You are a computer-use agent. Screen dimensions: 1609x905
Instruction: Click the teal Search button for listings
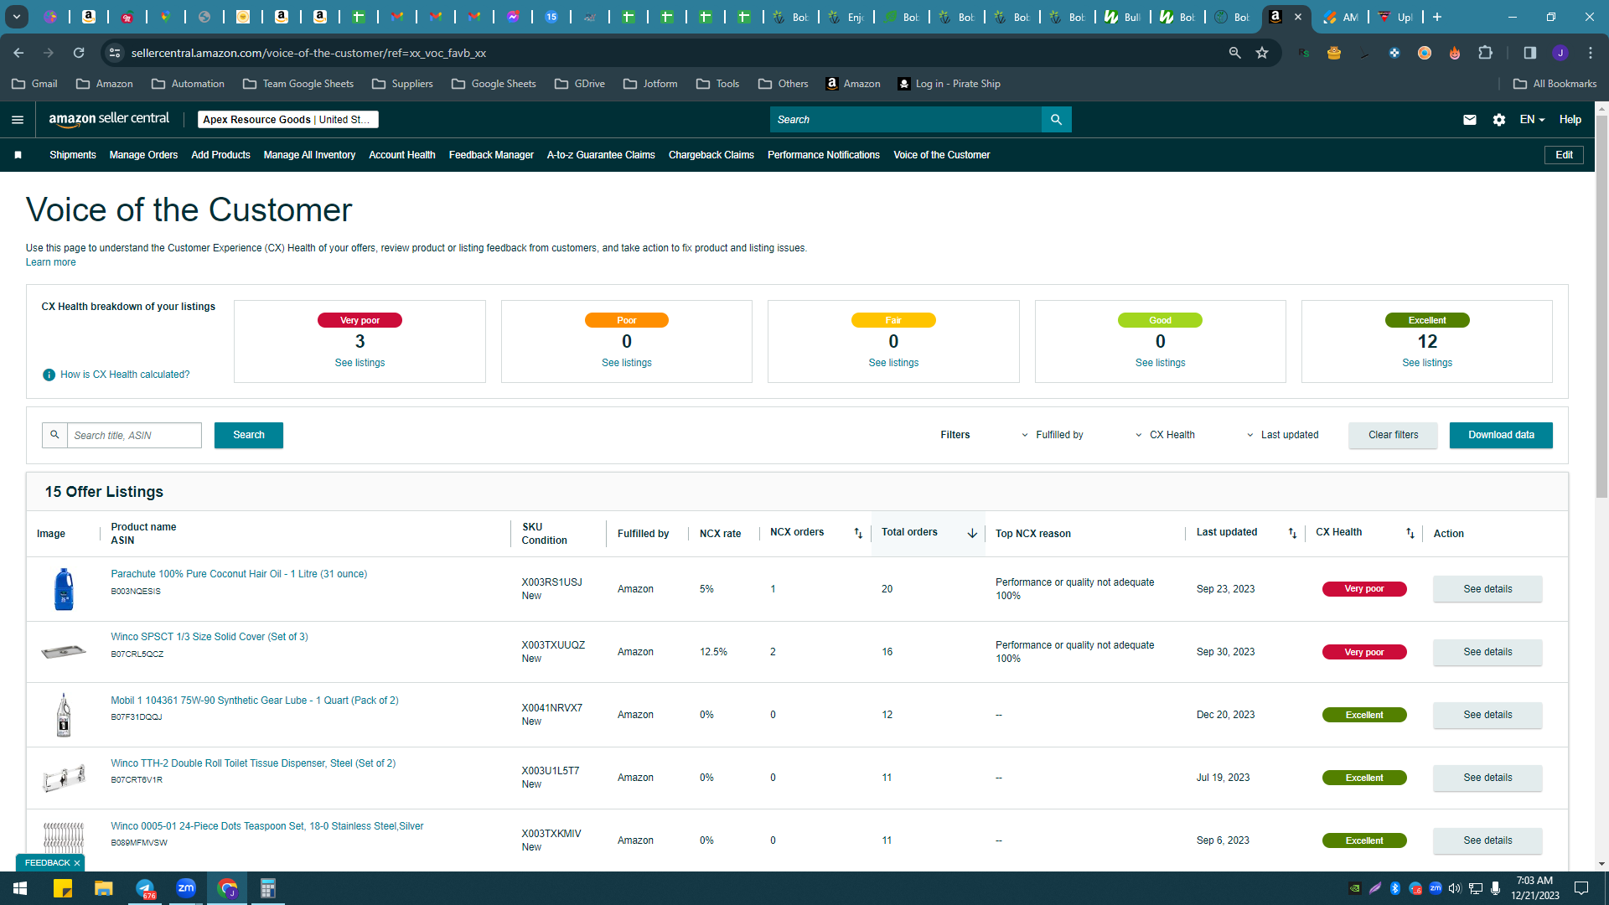click(249, 435)
